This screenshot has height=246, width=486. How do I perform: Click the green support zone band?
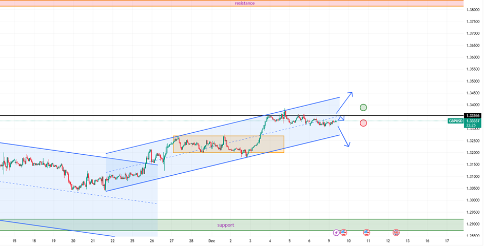coord(308,225)
